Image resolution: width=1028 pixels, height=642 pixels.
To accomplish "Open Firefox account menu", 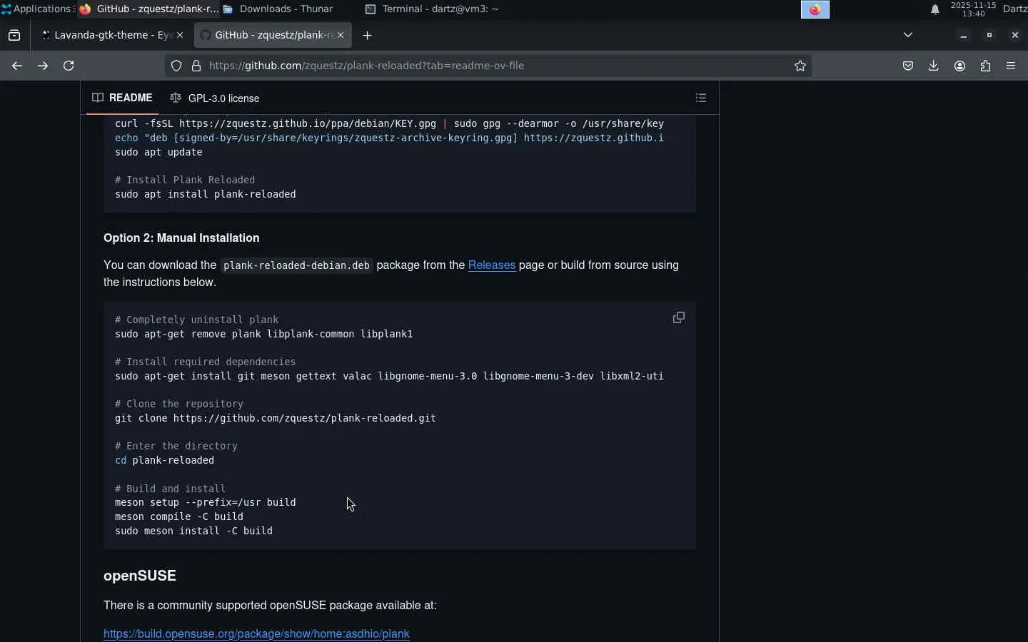I will (x=959, y=66).
